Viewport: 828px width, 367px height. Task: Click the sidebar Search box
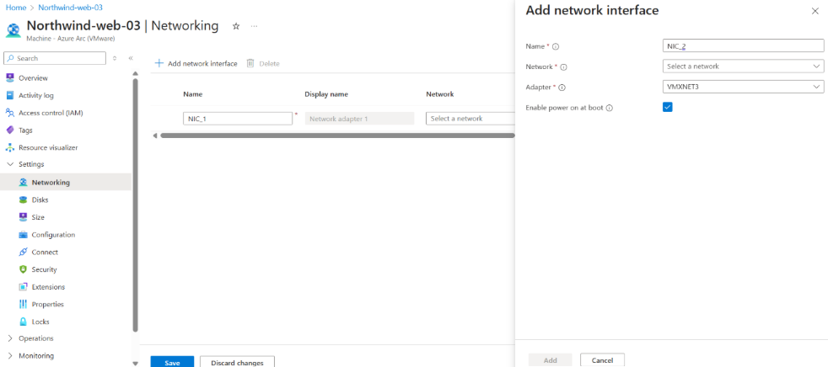point(56,58)
